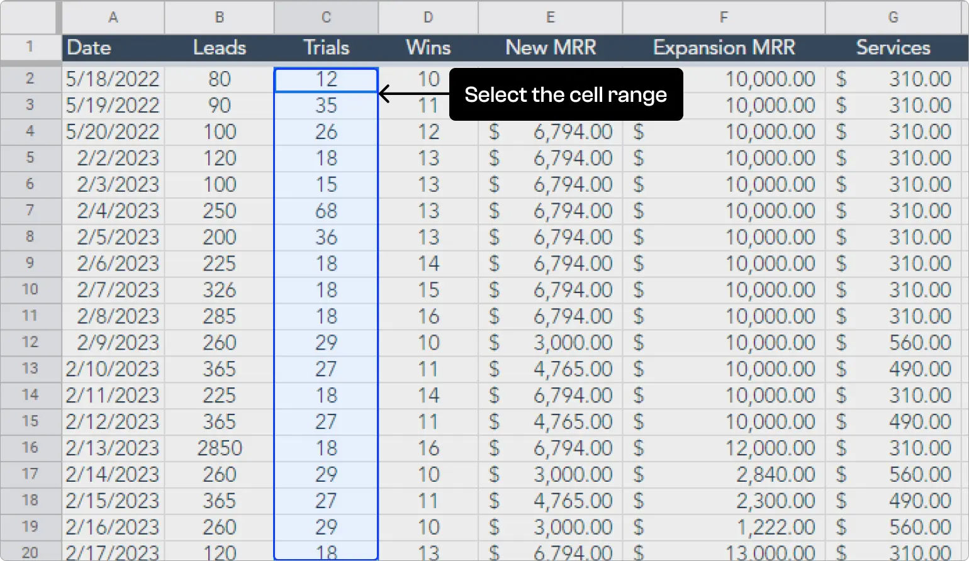Select column F header

pos(723,18)
